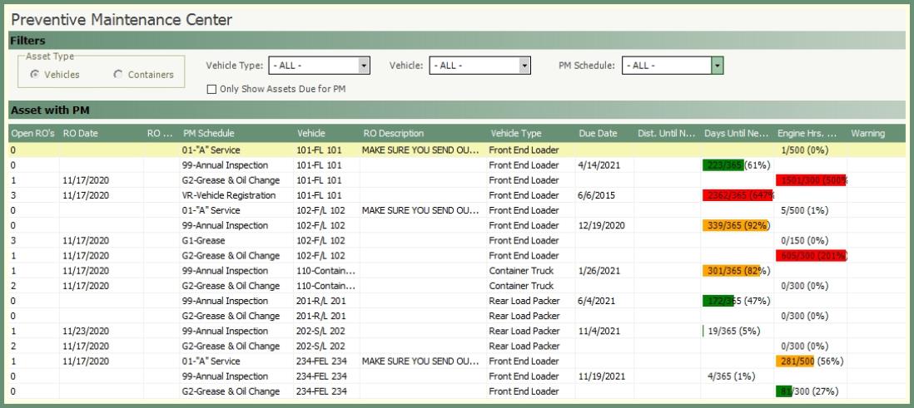The height and width of the screenshot is (408, 914).
Task: Open the Vehicle Type dropdown
Action: (x=363, y=66)
